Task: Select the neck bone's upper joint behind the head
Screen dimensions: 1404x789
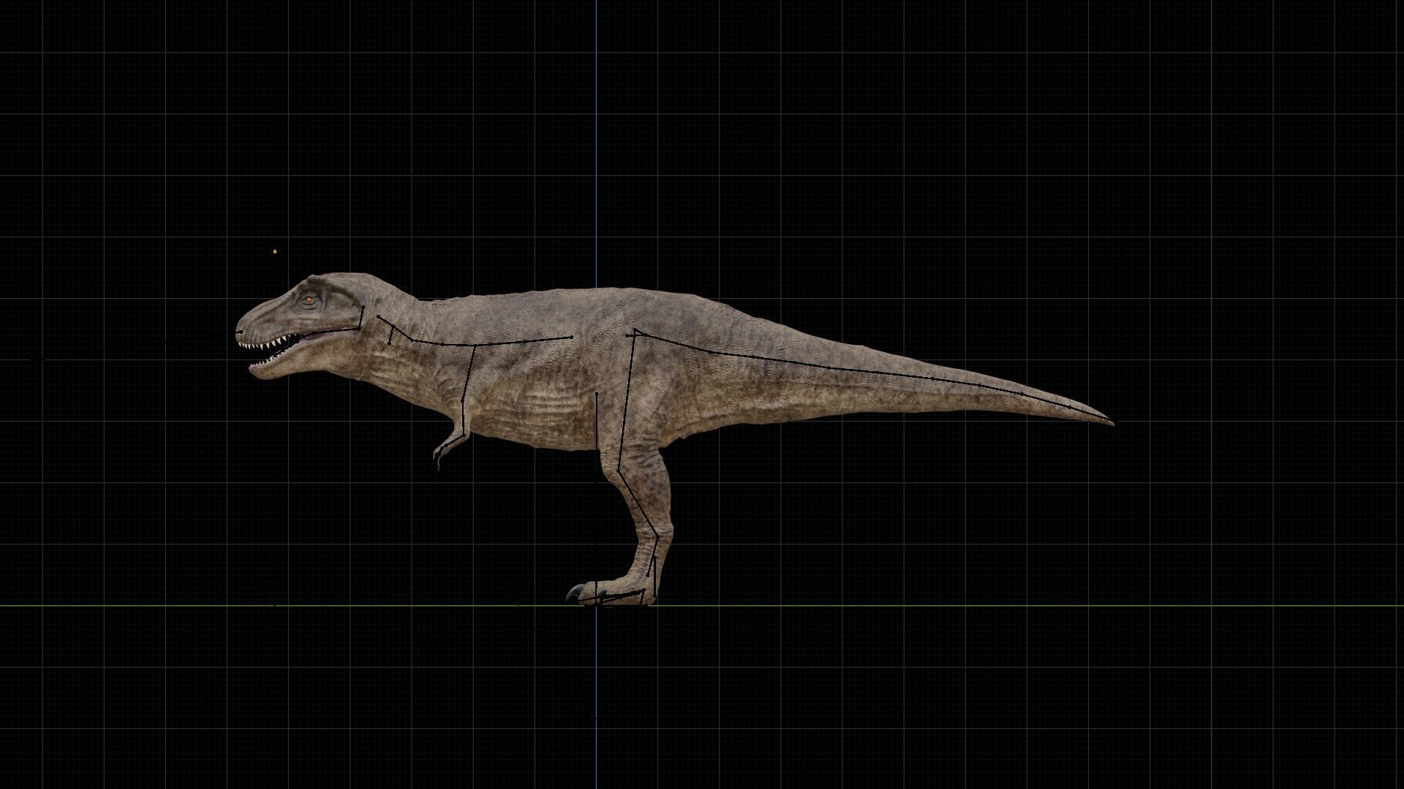Action: point(378,317)
